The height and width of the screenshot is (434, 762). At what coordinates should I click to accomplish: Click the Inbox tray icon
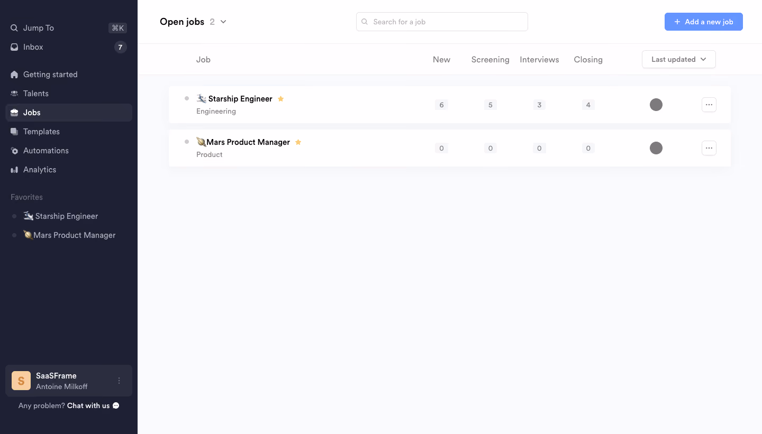[x=14, y=47]
